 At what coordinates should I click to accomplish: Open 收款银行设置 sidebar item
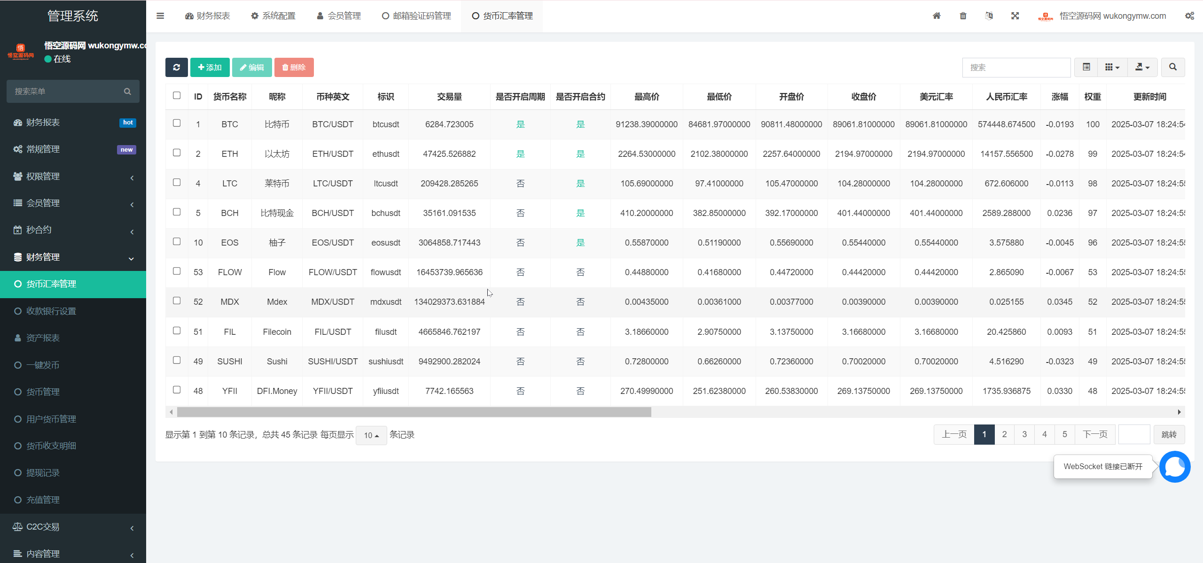(x=73, y=311)
